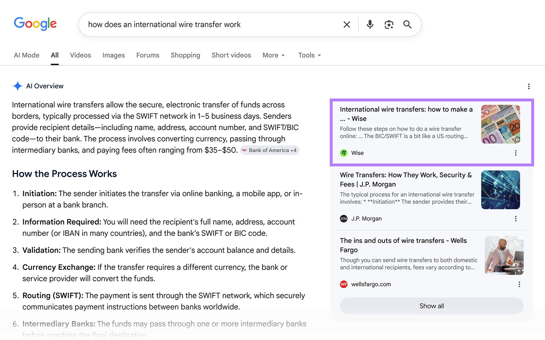The image size is (545, 340).
Task: Open Google Lens image search icon
Action: click(389, 24)
